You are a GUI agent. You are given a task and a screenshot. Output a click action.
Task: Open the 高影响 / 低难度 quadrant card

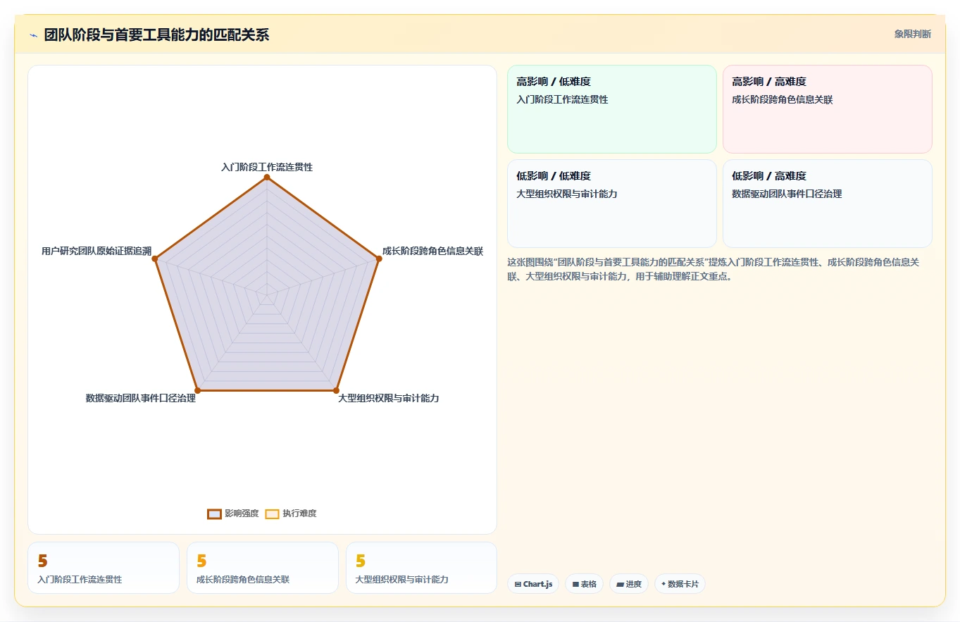click(612, 109)
